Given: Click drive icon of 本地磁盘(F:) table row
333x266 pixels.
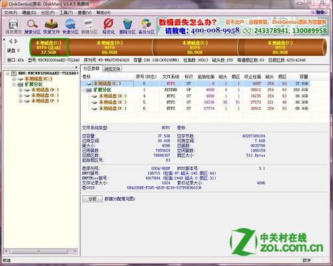Looking at the screenshot, I should pos(94,108).
